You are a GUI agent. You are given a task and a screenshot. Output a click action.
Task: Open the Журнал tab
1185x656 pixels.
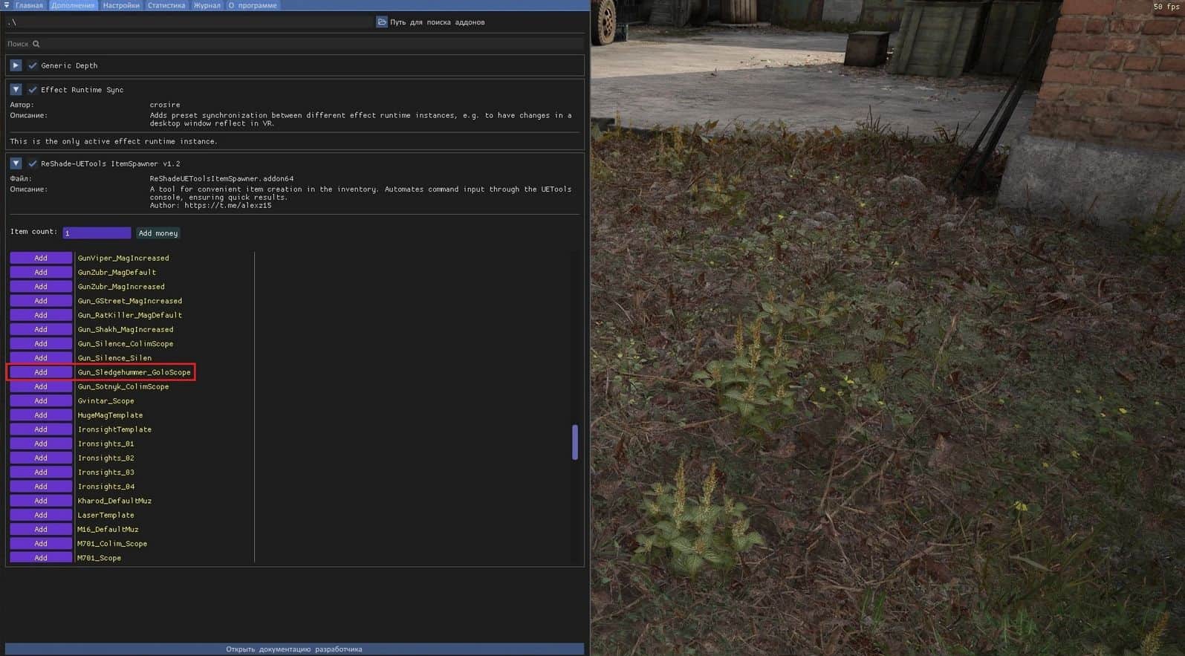click(x=207, y=5)
